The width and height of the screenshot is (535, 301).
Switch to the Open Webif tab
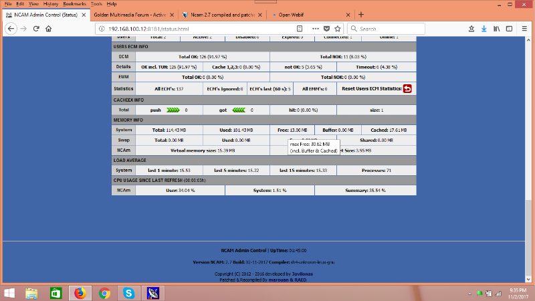pos(310,15)
